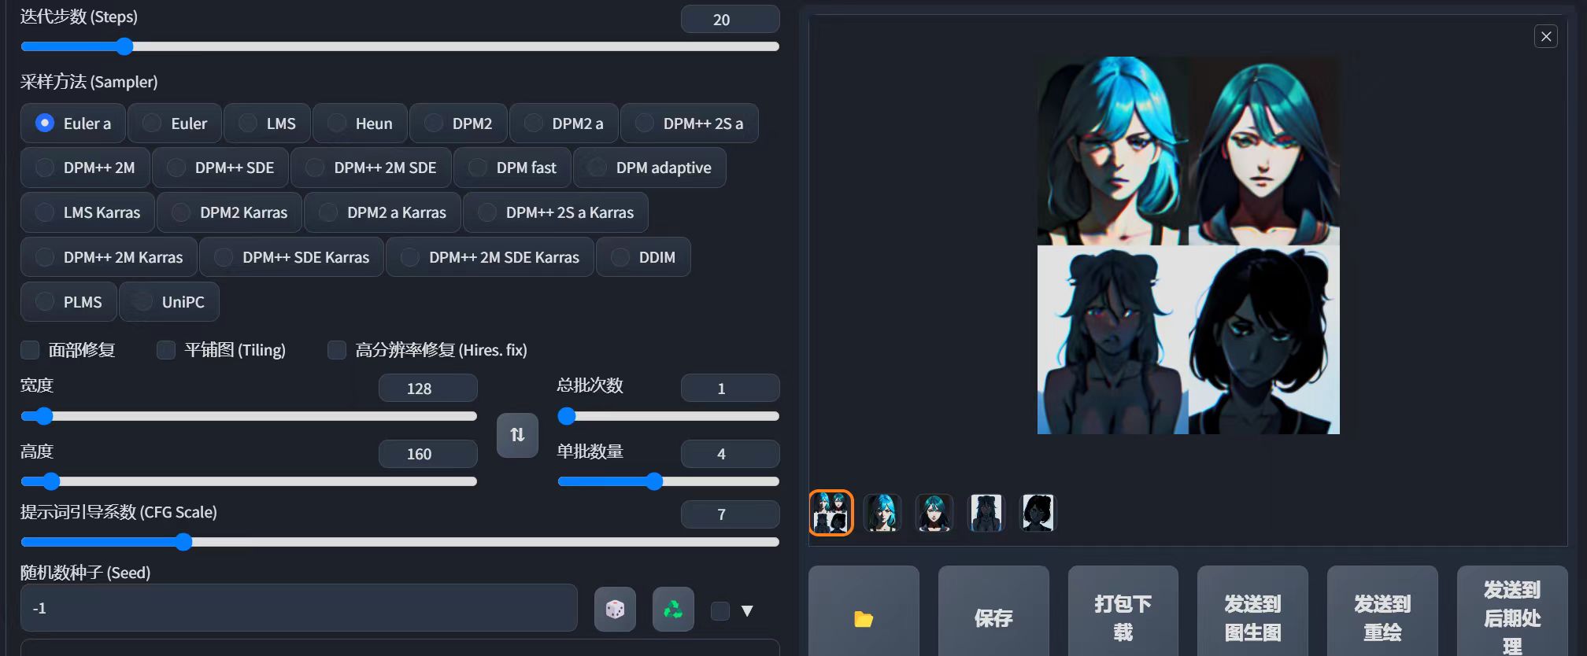This screenshot has width=1587, height=656.
Task: Toggle the extra seed checkbox beside the arrow
Action: coord(720,611)
